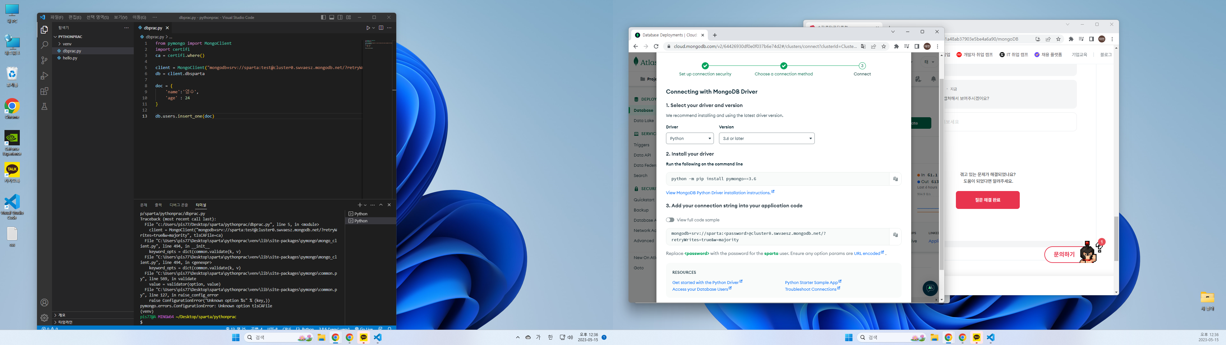This screenshot has height=345, width=1226.
Task: Open the 채용 플랫폼 link in background browser
Action: click(1048, 55)
